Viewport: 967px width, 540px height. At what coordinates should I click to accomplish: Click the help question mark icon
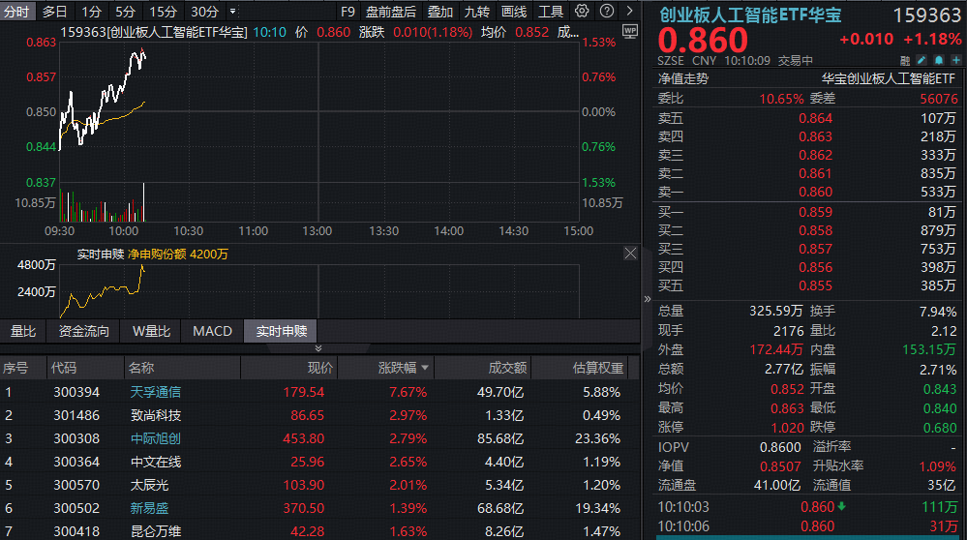coord(606,12)
